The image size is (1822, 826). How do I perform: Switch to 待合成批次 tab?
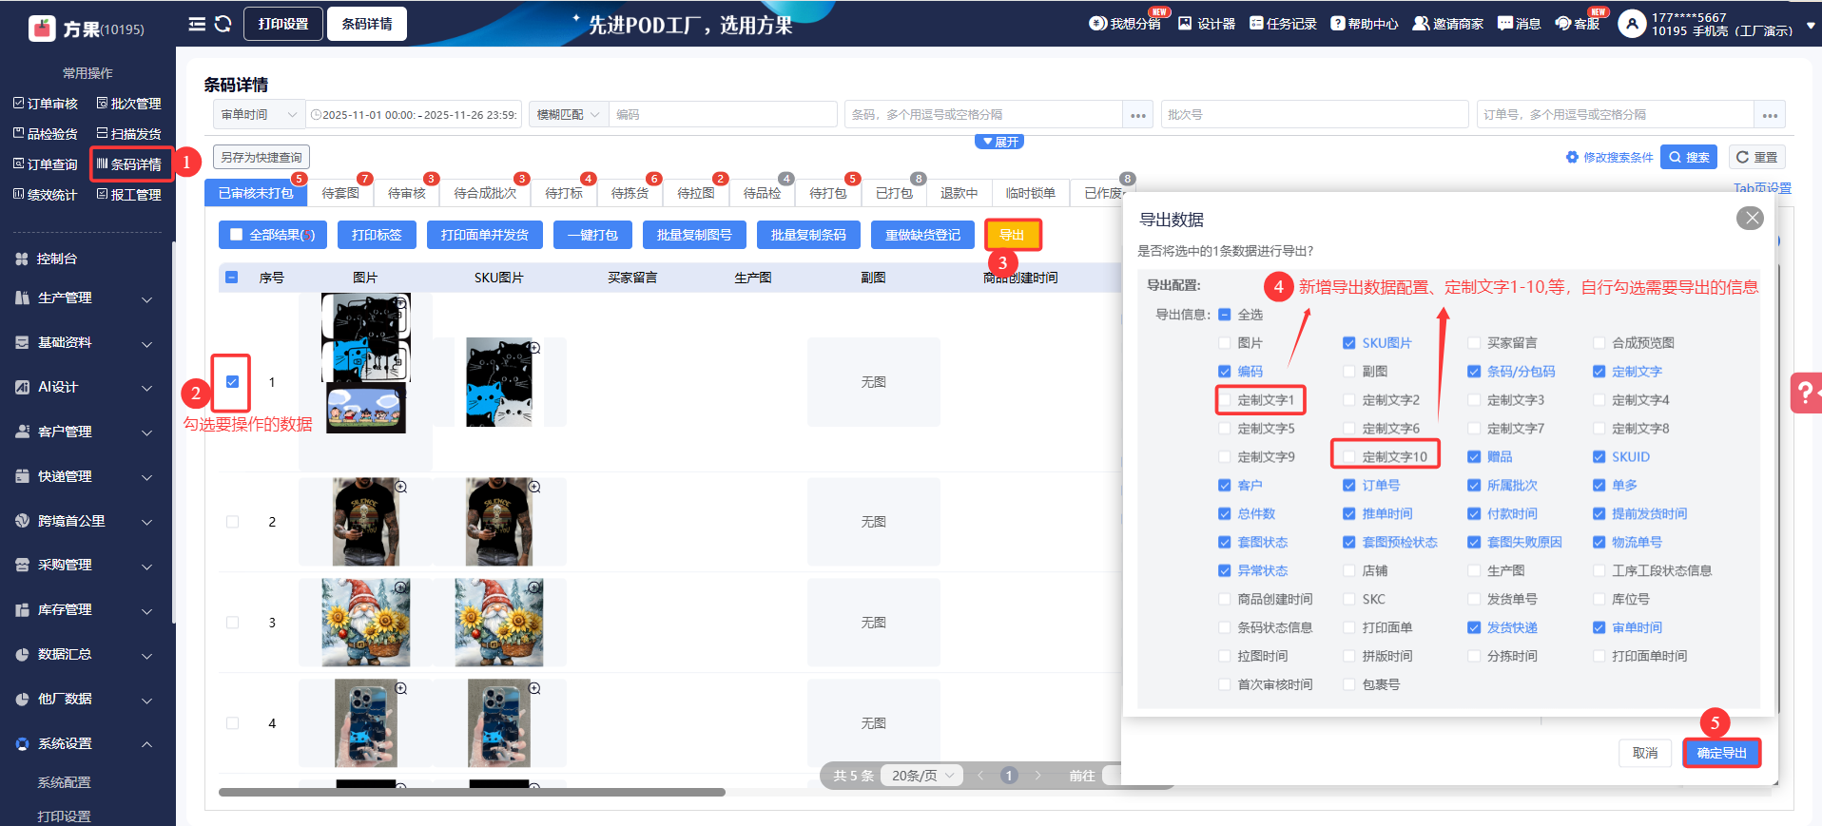(x=485, y=193)
